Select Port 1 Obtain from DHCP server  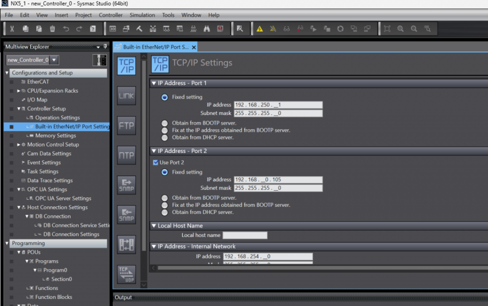165,137
